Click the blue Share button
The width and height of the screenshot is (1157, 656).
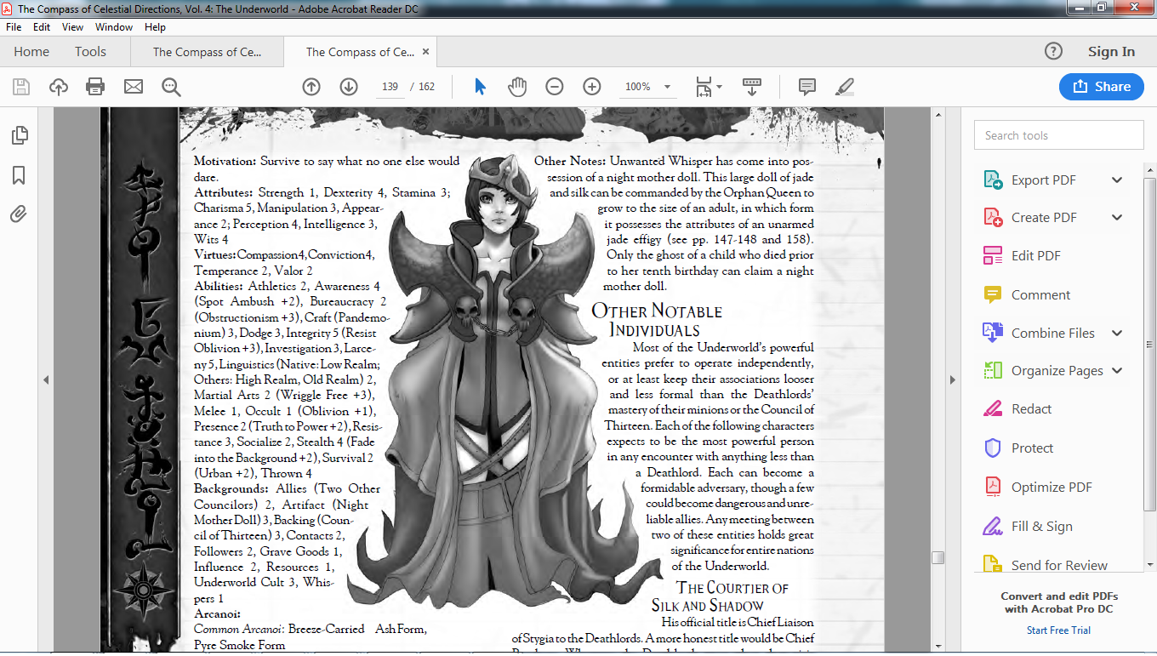click(1101, 87)
